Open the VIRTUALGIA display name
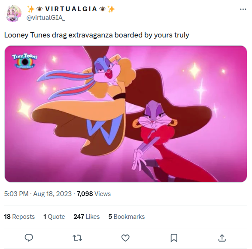The height and width of the screenshot is (249, 252). click(x=71, y=9)
